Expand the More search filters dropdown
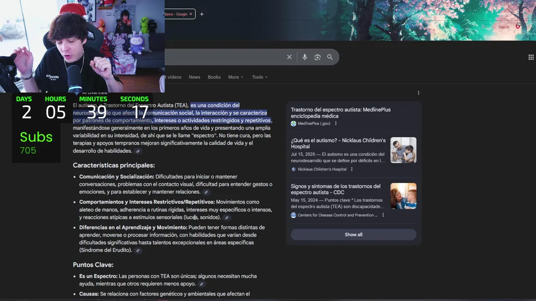The height and width of the screenshot is (301, 536). tap(236, 77)
